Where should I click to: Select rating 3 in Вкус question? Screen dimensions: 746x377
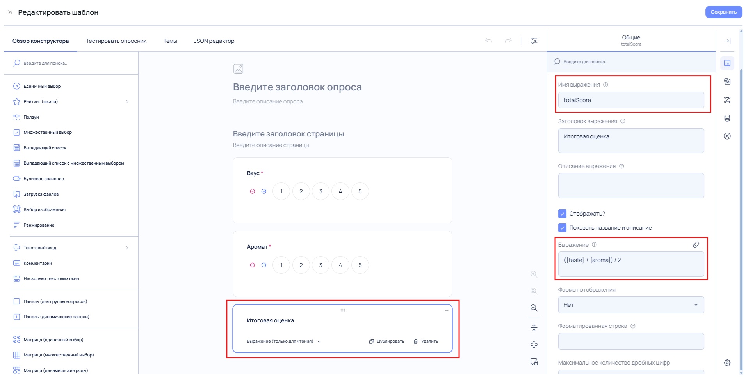pyautogui.click(x=321, y=191)
